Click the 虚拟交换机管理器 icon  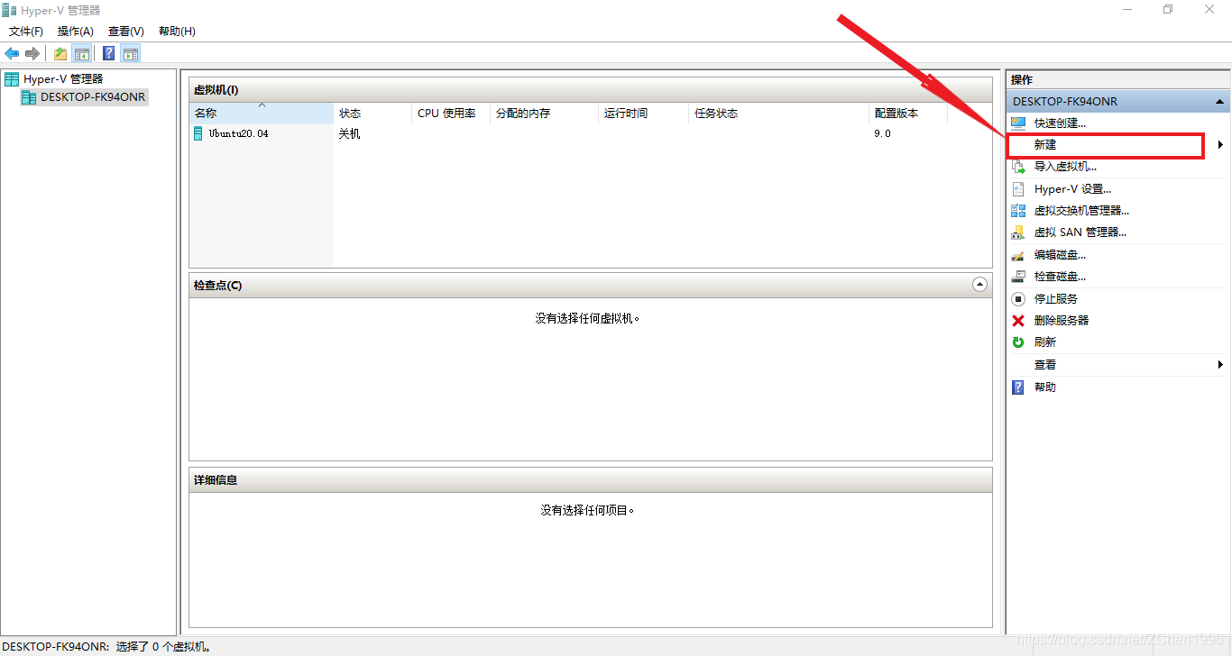1018,211
